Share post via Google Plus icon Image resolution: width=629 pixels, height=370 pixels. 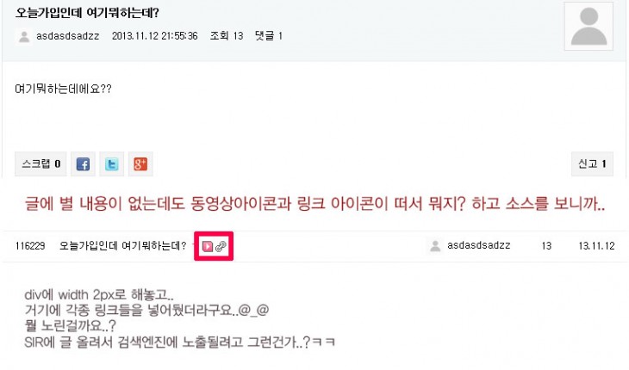(140, 164)
